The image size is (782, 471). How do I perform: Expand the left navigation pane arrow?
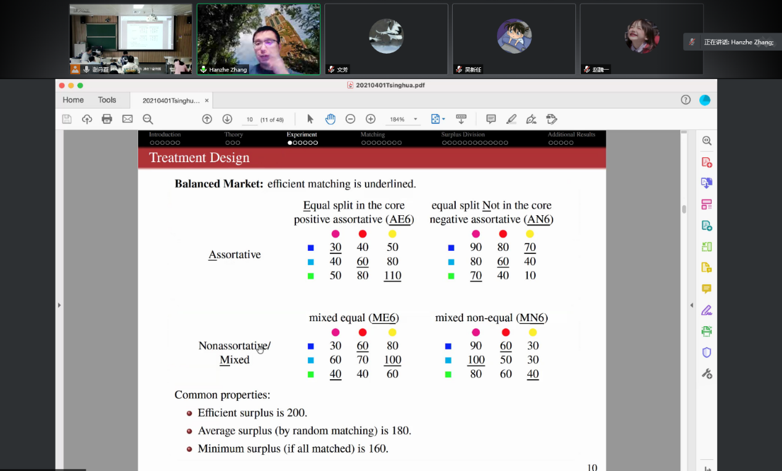pos(59,305)
